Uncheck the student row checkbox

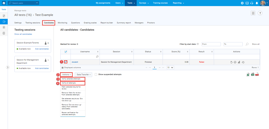click(x=66, y=62)
